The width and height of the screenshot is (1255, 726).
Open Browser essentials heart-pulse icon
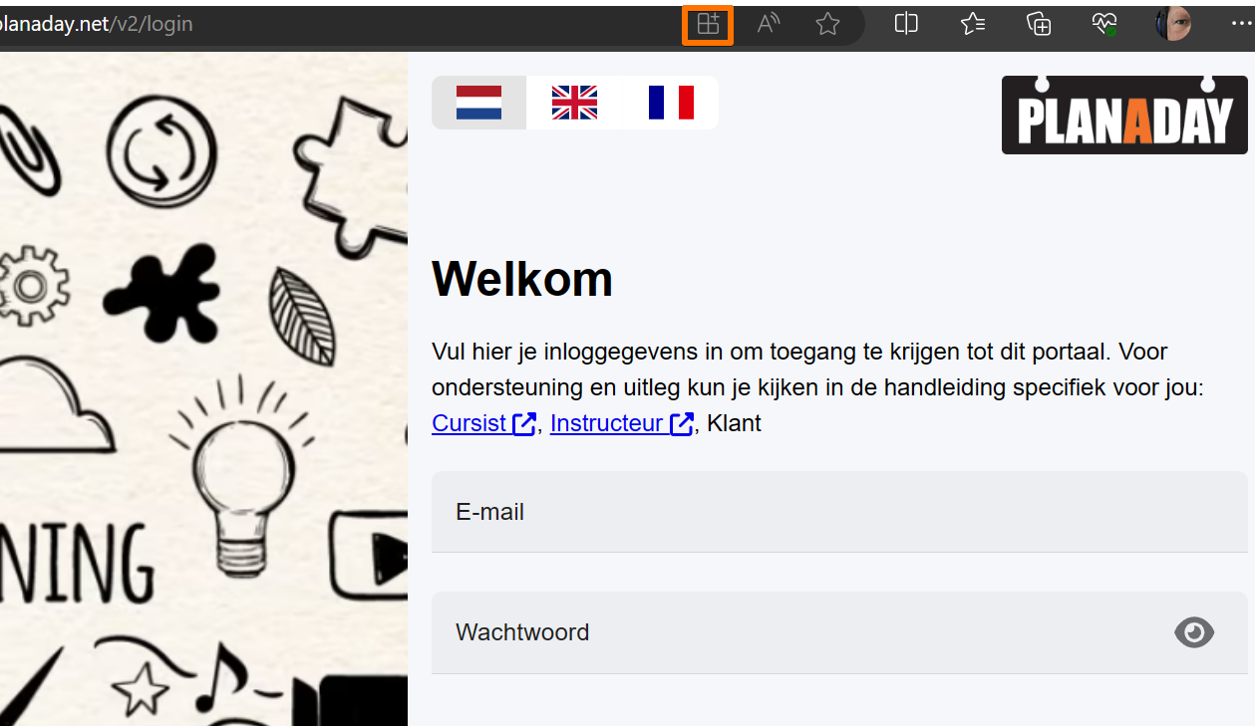[x=1104, y=24]
